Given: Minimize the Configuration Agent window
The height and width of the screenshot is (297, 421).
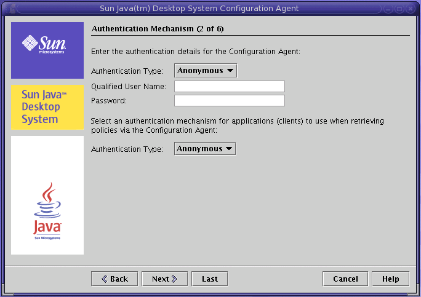Looking at the screenshot, I should (x=388, y=9).
